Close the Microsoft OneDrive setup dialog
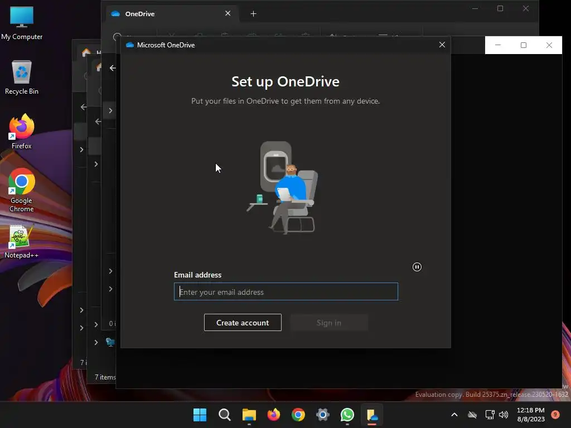This screenshot has width=571, height=428. point(442,45)
